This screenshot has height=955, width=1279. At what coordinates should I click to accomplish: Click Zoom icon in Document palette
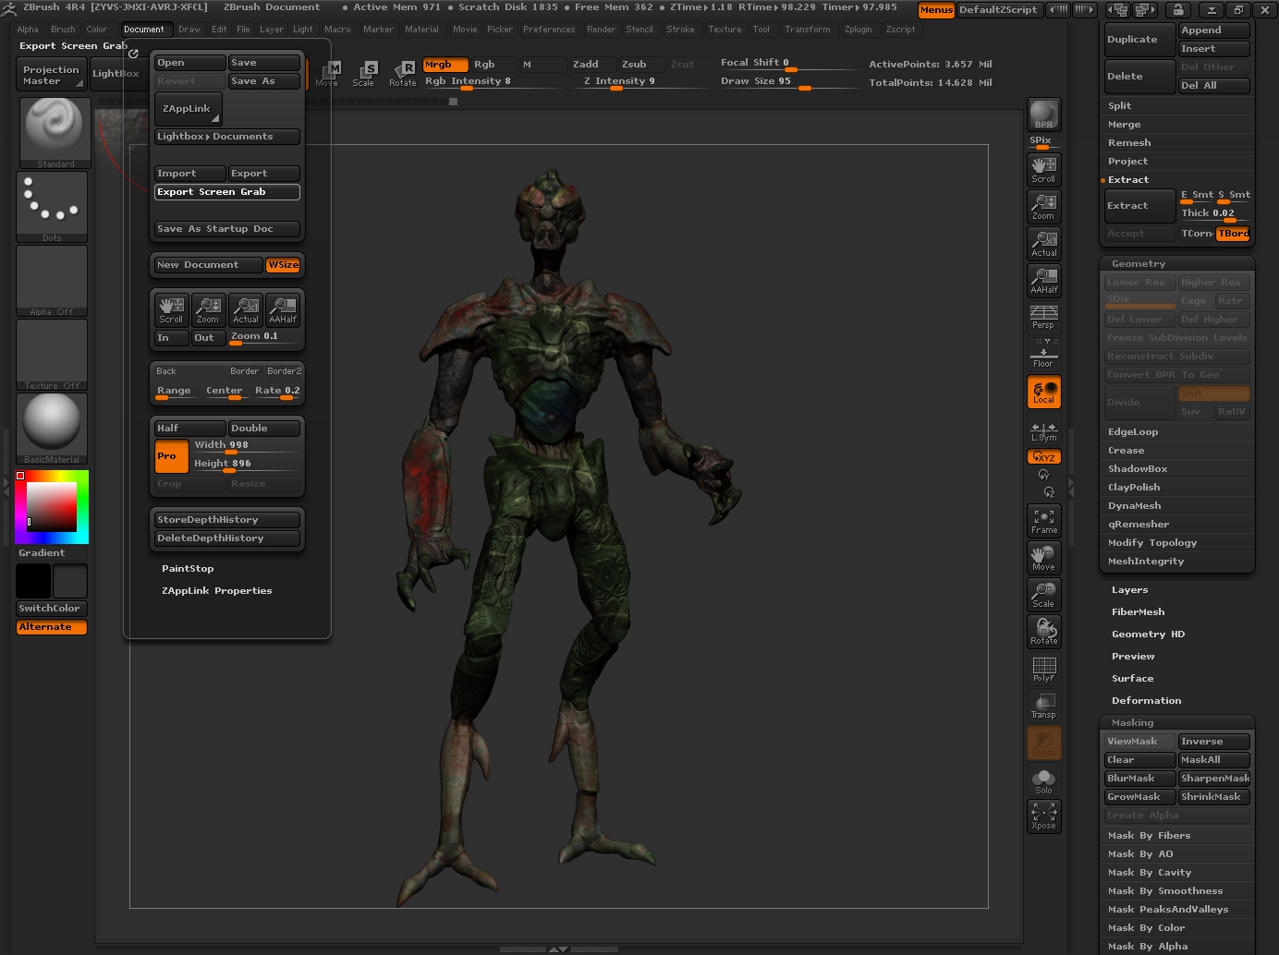tap(208, 309)
